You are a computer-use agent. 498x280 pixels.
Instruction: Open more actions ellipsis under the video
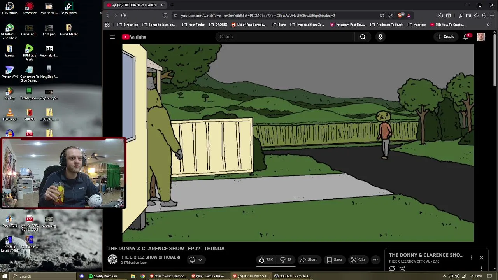(x=375, y=259)
